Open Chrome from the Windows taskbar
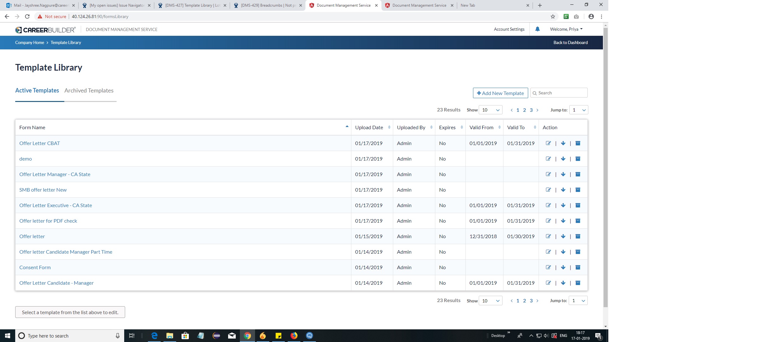 (x=247, y=336)
